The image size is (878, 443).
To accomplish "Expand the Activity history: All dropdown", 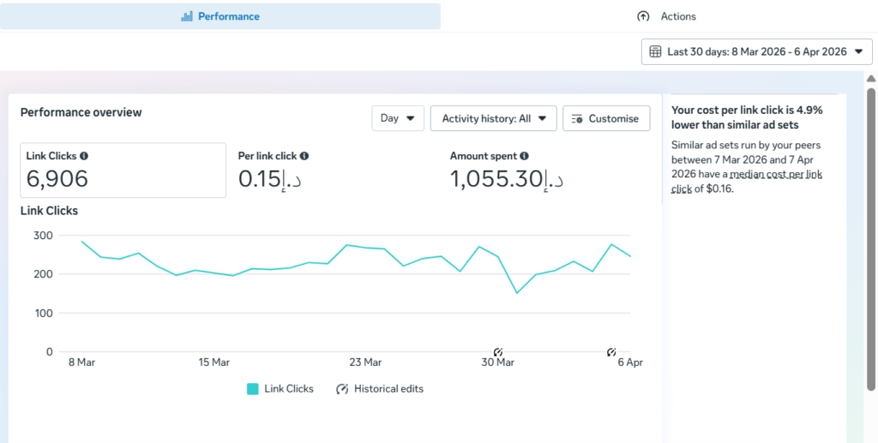I will pyautogui.click(x=494, y=118).
